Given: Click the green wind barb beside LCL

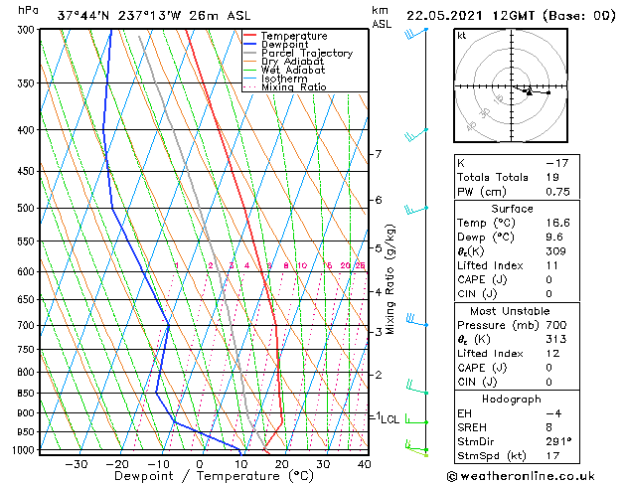Looking at the screenshot, I should [416, 419].
